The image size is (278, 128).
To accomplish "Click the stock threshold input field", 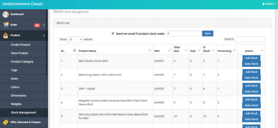I will pos(184,34).
